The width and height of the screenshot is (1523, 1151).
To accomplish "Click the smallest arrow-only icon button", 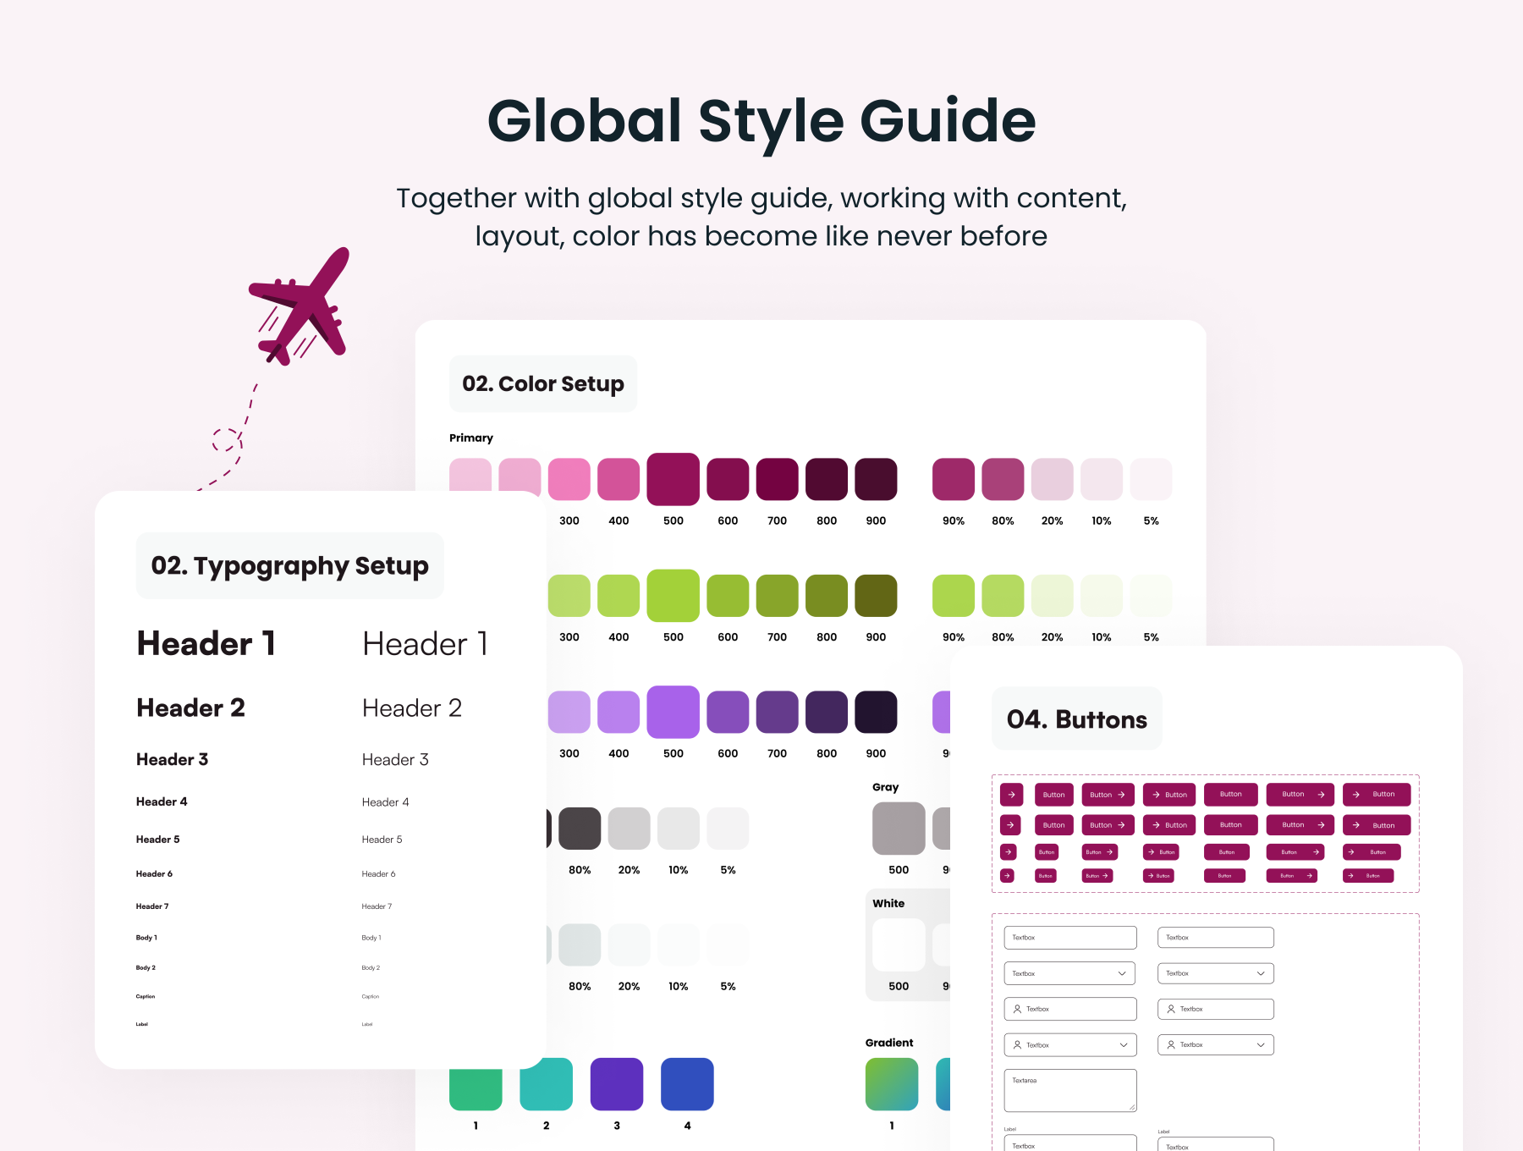I will click(x=1007, y=876).
